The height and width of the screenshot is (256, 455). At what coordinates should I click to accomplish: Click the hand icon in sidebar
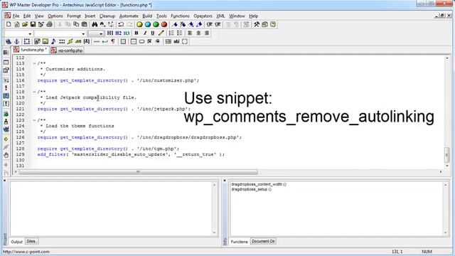(x=6, y=155)
